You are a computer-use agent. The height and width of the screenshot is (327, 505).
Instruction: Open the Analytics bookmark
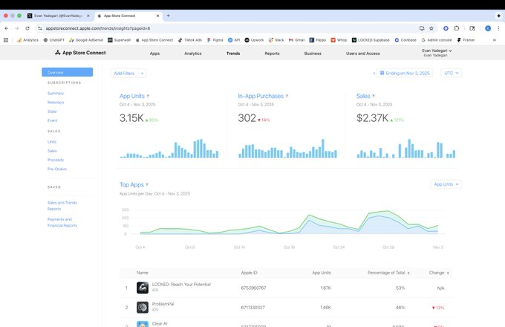(x=27, y=40)
